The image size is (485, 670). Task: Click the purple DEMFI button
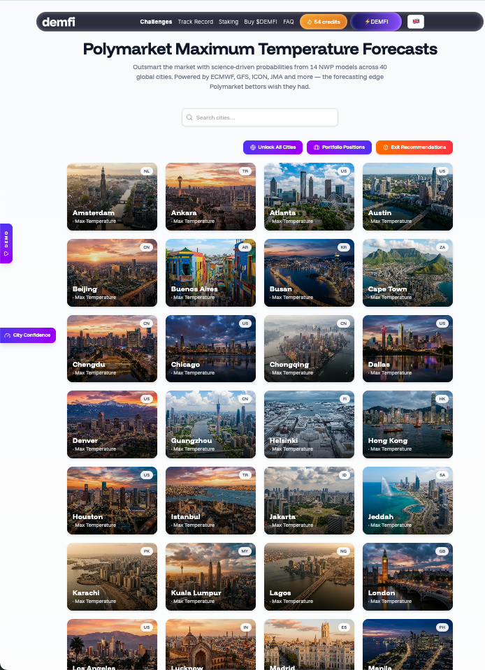[376, 22]
